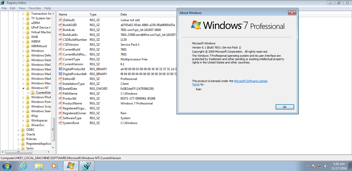The width and height of the screenshot is (352, 171).
Task: Click the ODBC folder icon
Action: (x=23, y=130)
